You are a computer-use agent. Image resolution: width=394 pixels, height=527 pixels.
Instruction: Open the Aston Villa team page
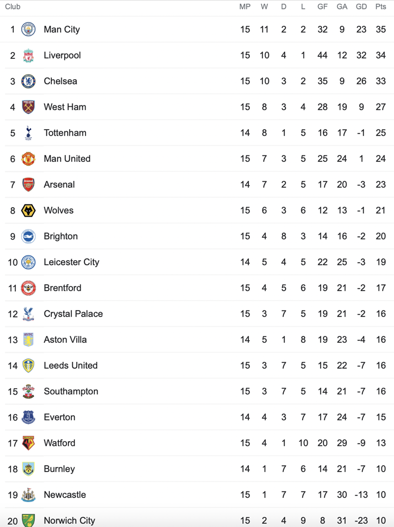click(x=65, y=339)
